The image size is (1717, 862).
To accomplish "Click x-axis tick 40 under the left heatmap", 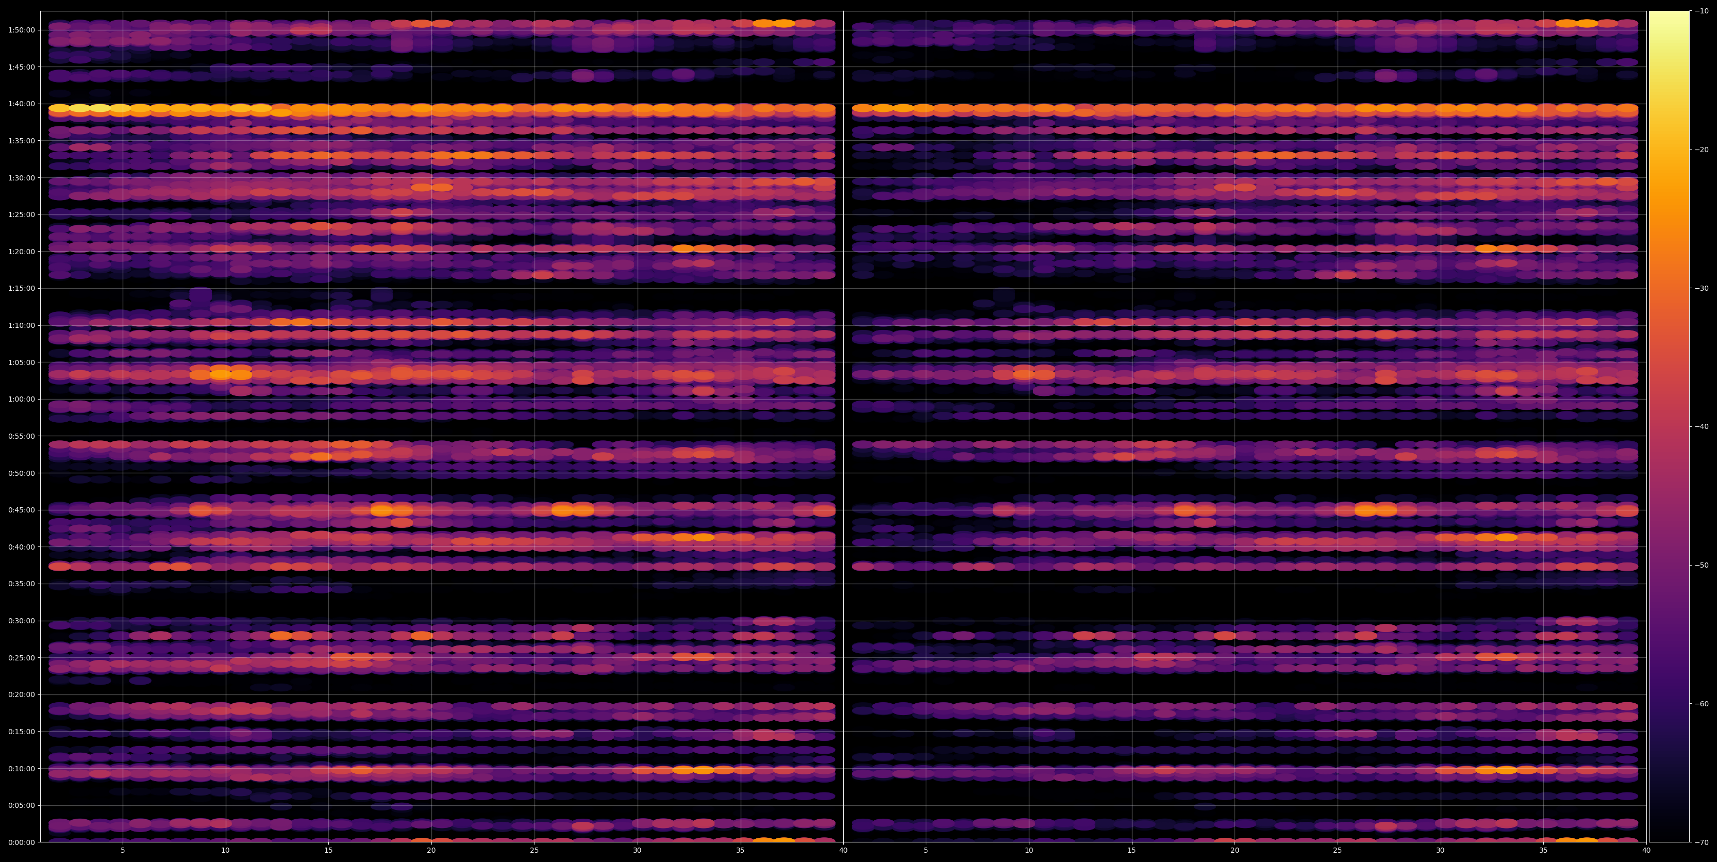I will (843, 851).
